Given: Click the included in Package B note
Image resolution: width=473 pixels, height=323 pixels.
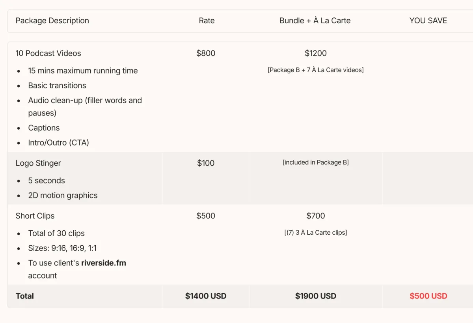Looking at the screenshot, I should (315, 162).
